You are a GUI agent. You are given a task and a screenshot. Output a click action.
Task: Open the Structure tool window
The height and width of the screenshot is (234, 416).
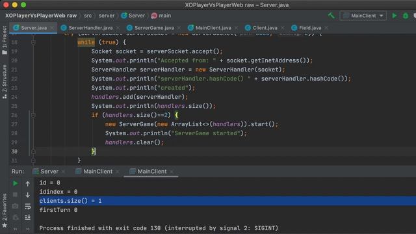tap(5, 82)
